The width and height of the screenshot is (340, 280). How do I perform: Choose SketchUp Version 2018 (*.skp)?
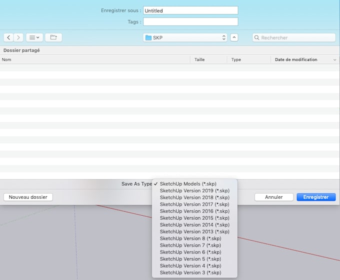tap(194, 198)
